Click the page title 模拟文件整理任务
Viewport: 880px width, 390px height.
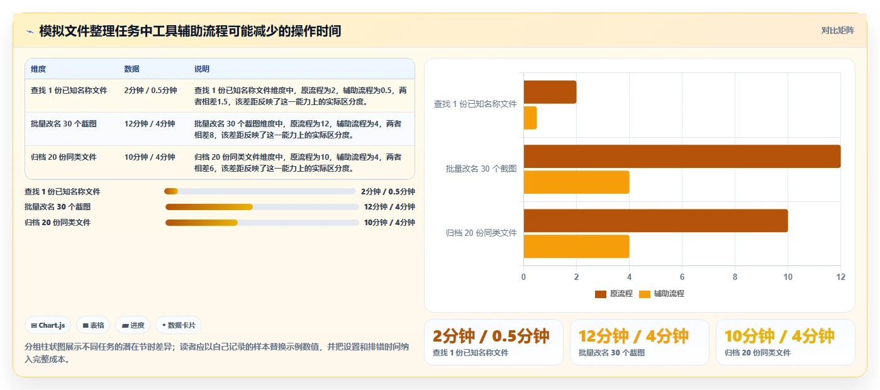coord(190,31)
